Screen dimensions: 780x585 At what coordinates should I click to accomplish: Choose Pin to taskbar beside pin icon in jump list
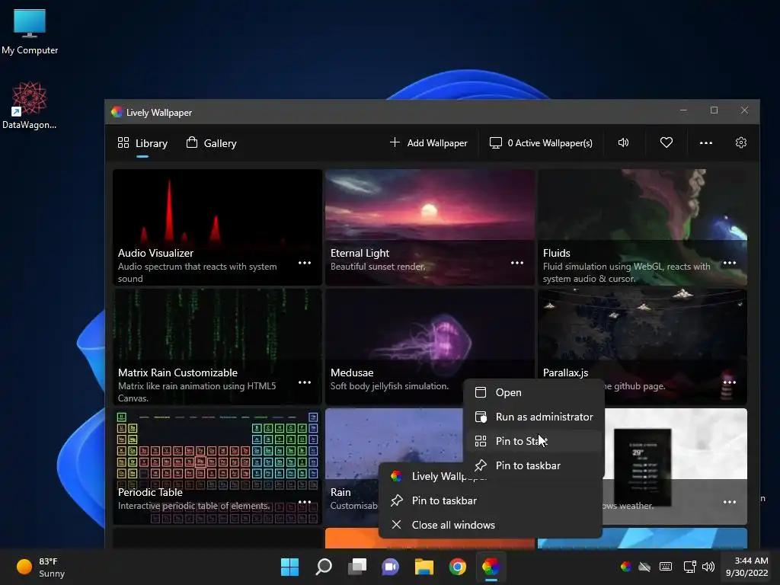pyautogui.click(x=490, y=500)
